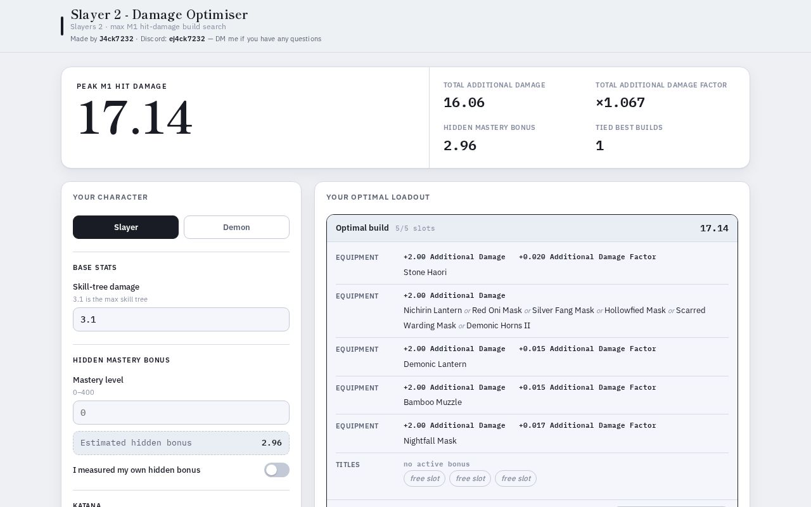Click the +0.020 Additional Damage Factor stat

tap(587, 257)
